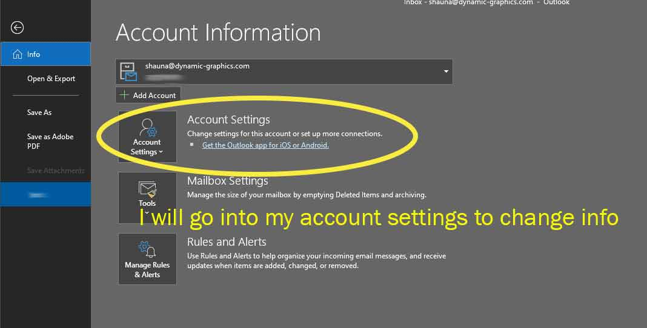Open the Tools mailbox cleanup button

(147, 198)
